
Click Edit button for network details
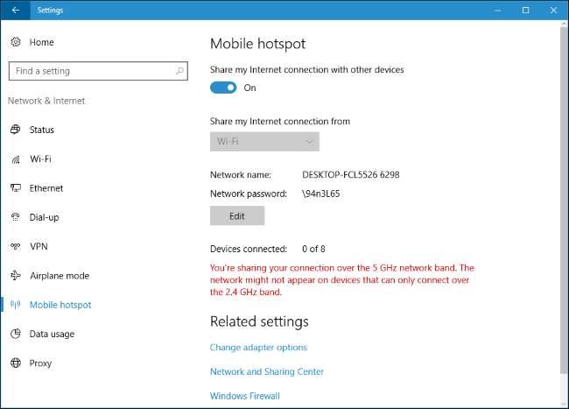pyautogui.click(x=237, y=216)
